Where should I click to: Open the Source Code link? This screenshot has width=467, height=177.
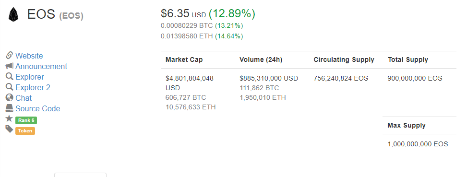(x=38, y=108)
